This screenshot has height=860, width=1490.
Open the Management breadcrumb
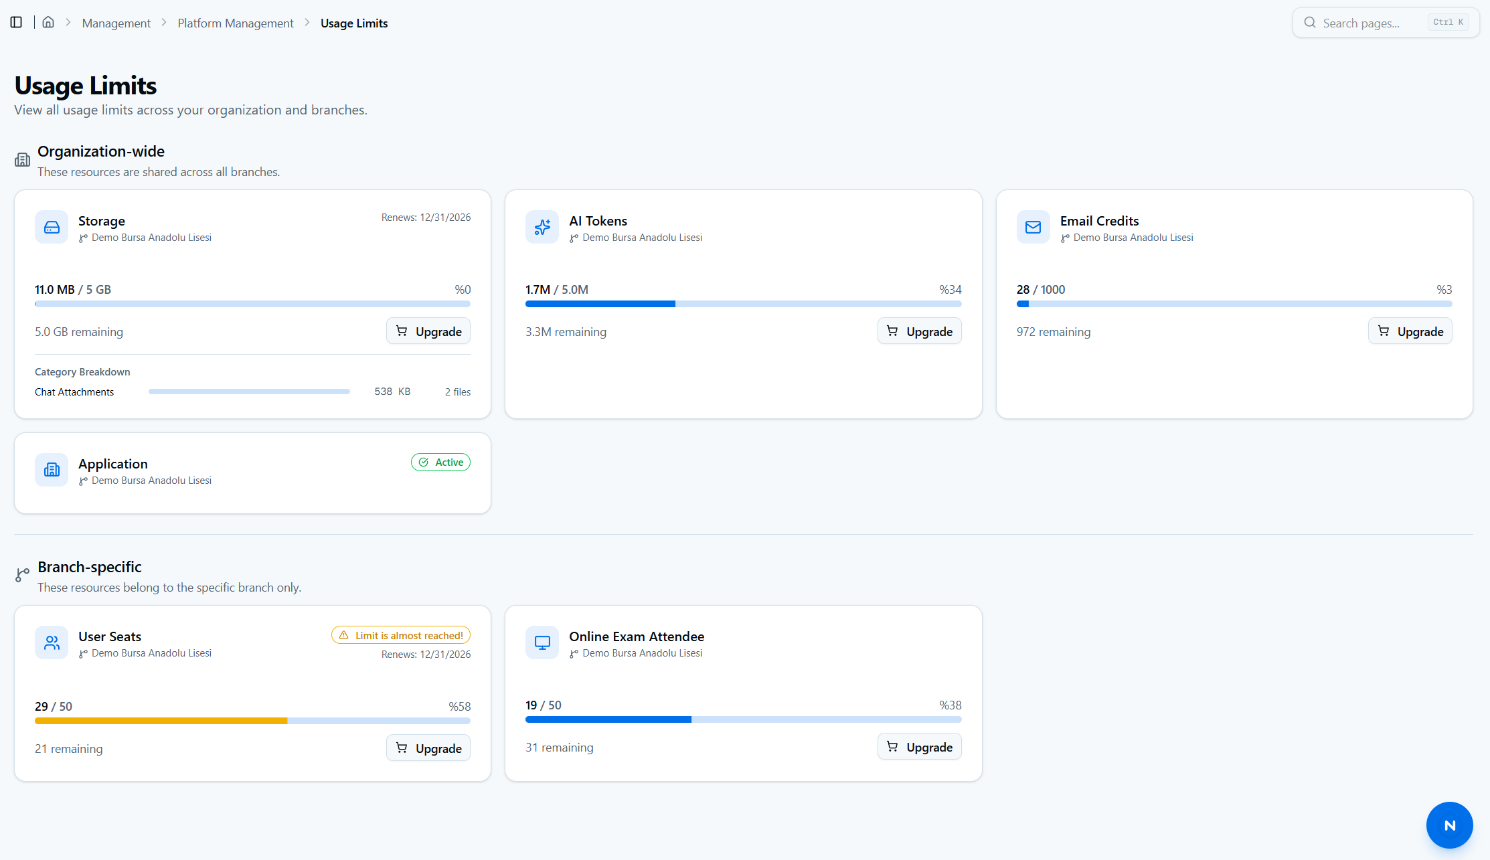116,23
